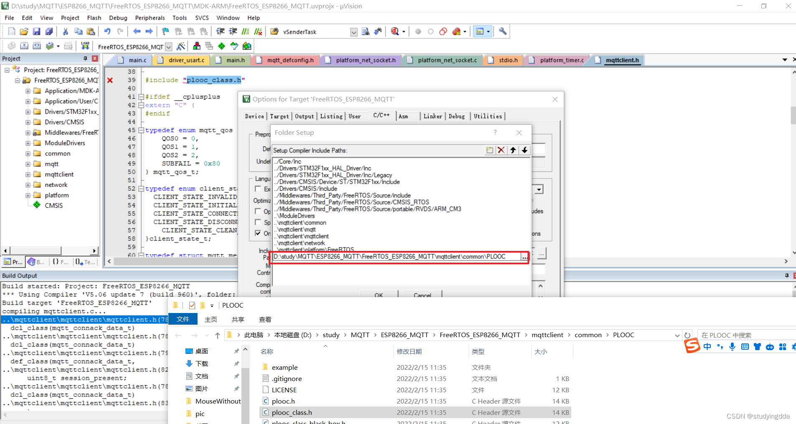796x424 pixels.
Task: Click the Navigate Forward blue arrow
Action: coord(149,31)
